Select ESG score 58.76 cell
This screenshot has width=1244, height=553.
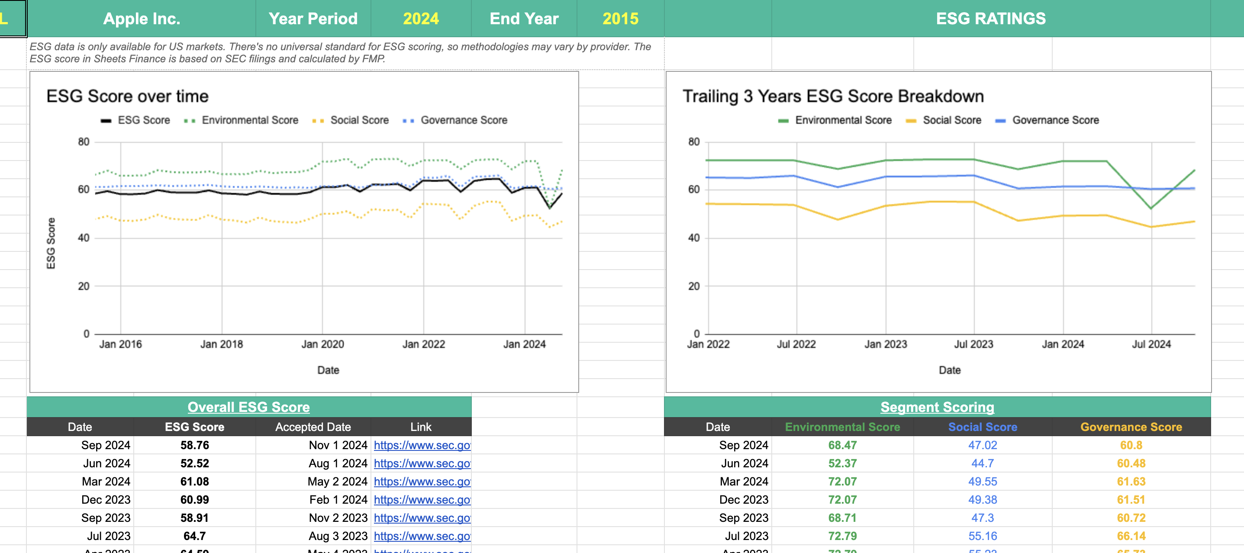(x=195, y=445)
